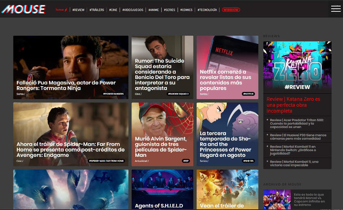
Task: Open Mortal Kombat 11 Nintendo Switch review
Action: [x=293, y=150]
